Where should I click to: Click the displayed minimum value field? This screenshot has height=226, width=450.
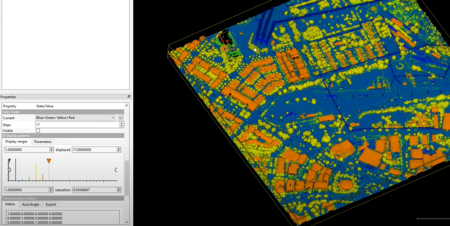click(26, 149)
